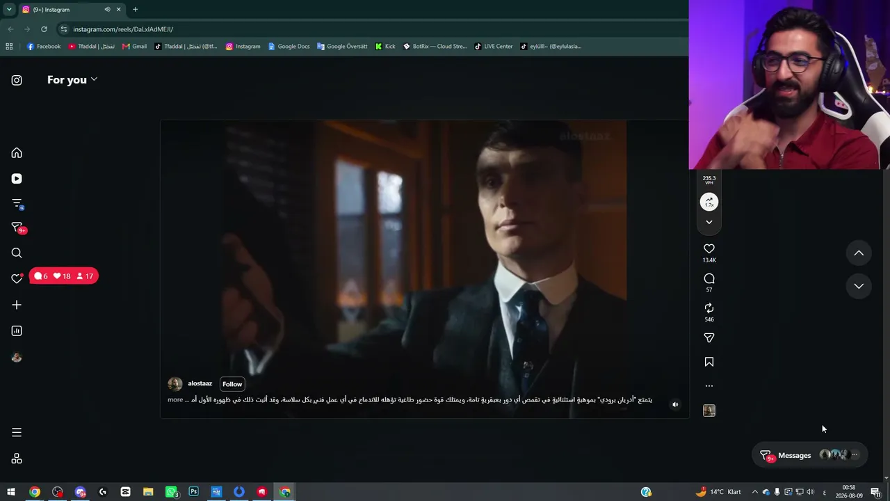Open the Reels section icon

17,179
